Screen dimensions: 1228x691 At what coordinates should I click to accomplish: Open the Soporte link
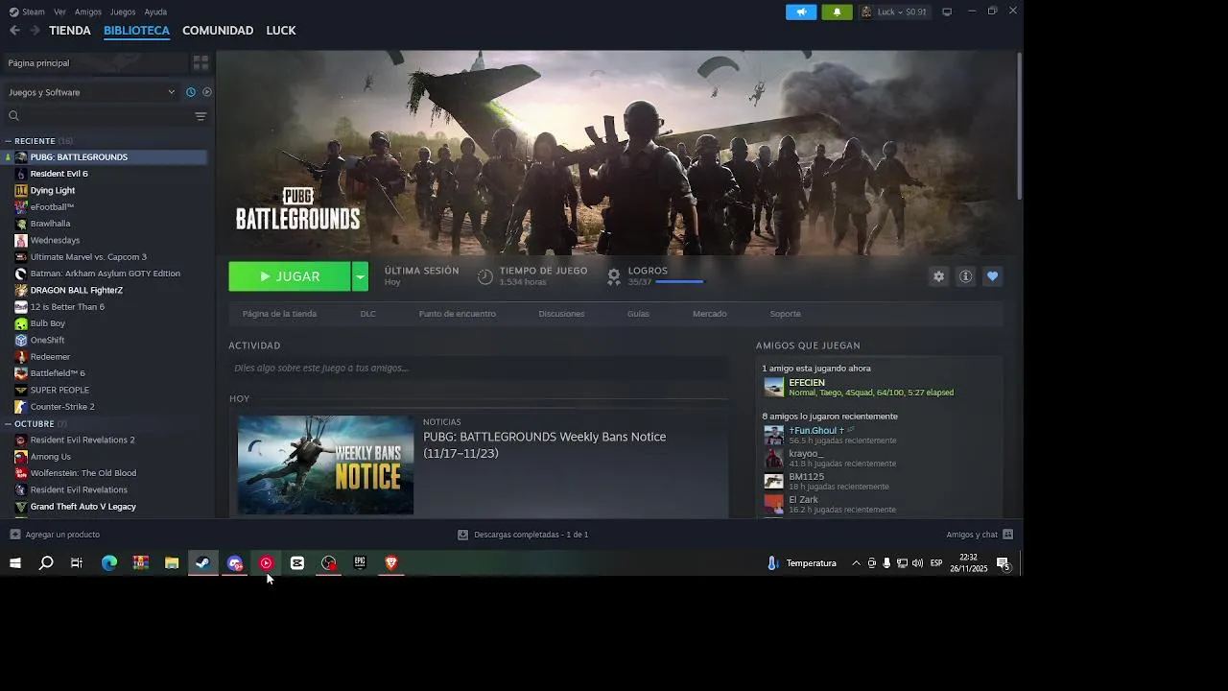pyautogui.click(x=785, y=314)
